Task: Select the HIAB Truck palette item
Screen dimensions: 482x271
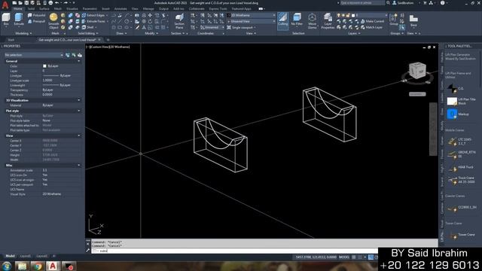Action: 460,167
